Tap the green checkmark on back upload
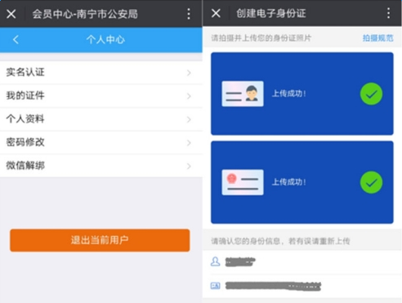The width and height of the screenshot is (402, 303). tap(371, 182)
